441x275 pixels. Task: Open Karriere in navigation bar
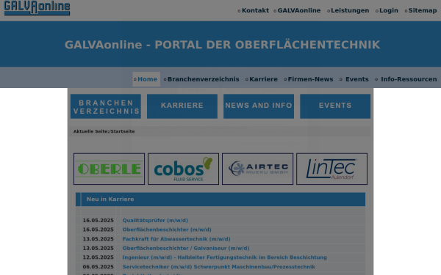(x=263, y=79)
